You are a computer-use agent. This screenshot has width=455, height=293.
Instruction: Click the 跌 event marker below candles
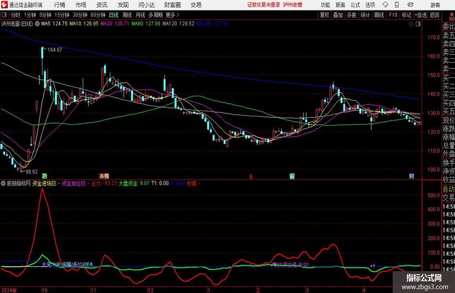[44, 176]
